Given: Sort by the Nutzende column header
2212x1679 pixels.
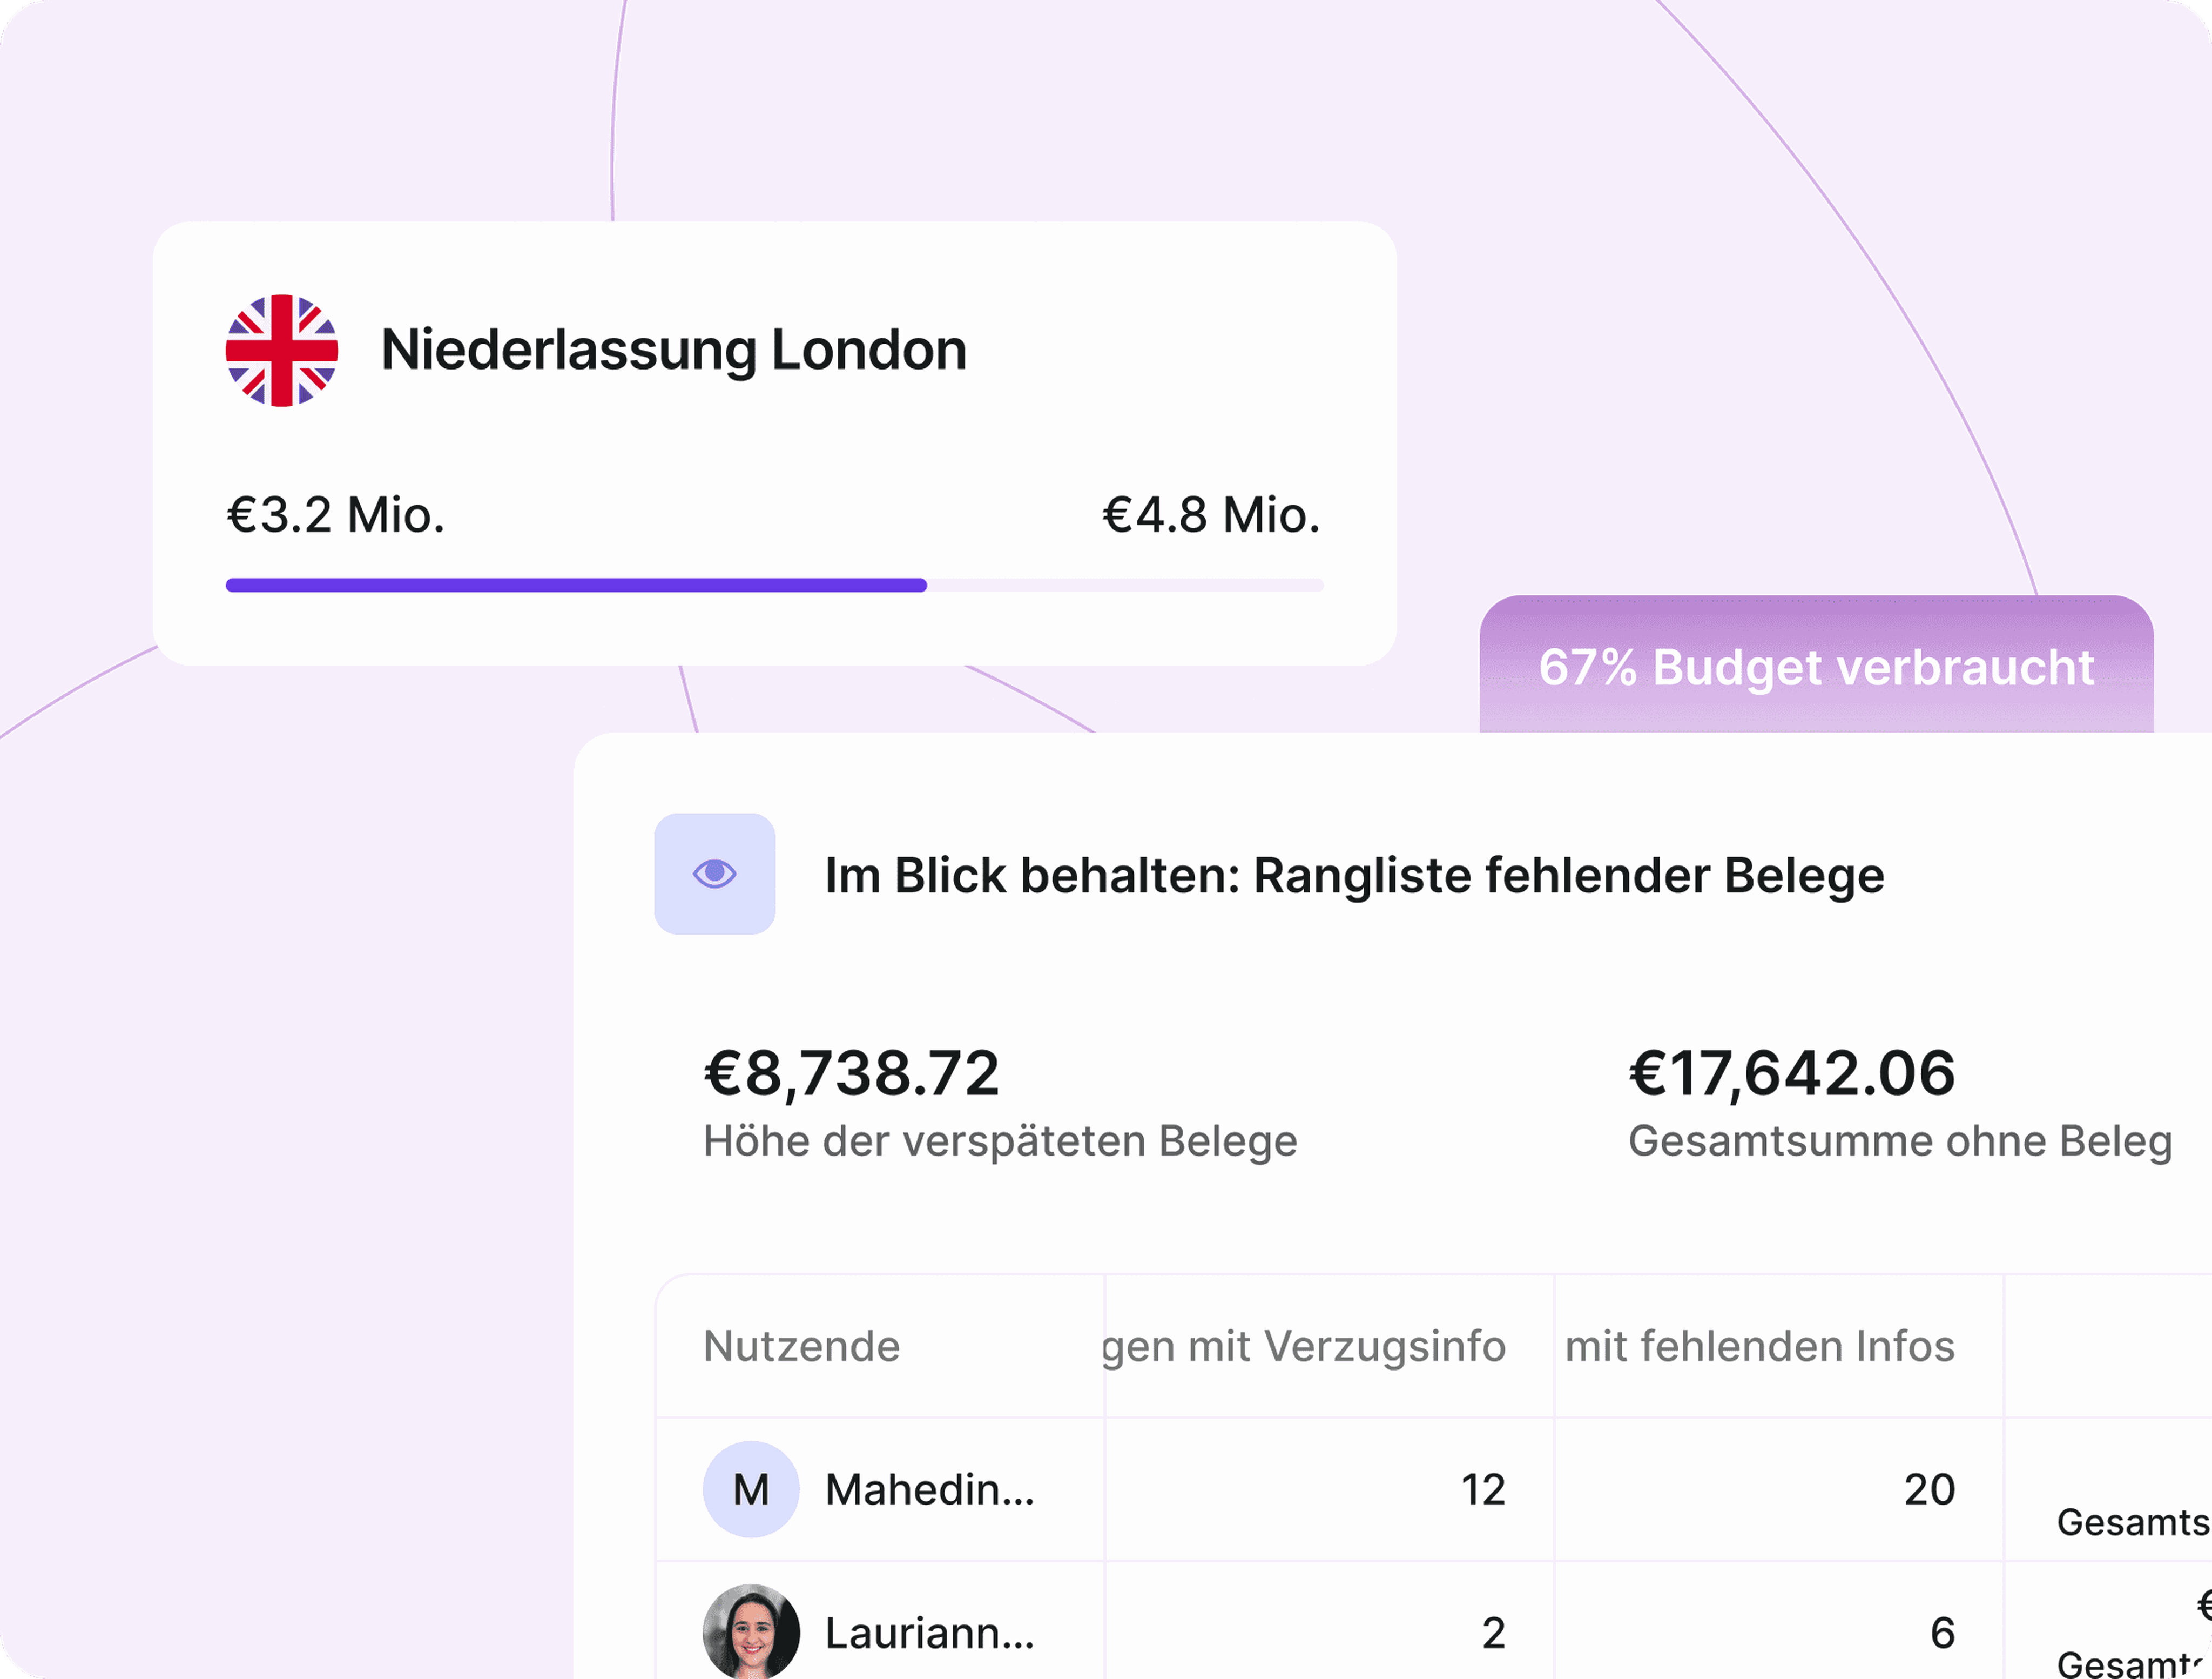Looking at the screenshot, I should pyautogui.click(x=802, y=1346).
